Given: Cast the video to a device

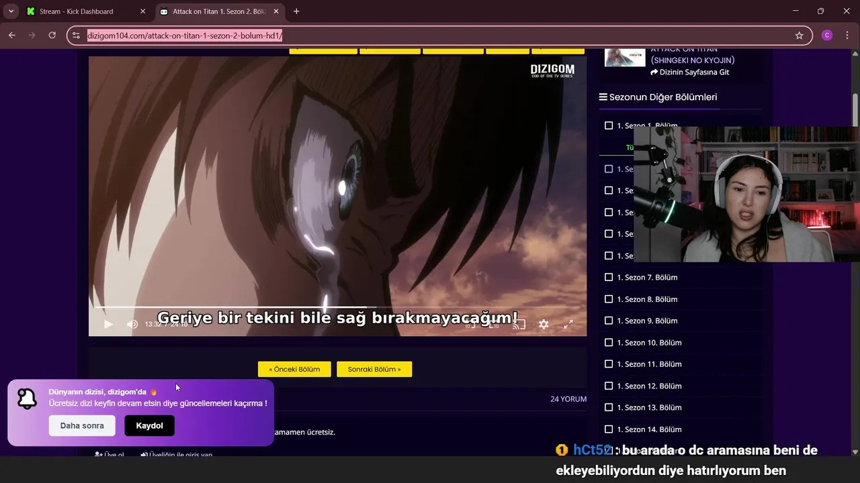Looking at the screenshot, I should click(x=519, y=324).
